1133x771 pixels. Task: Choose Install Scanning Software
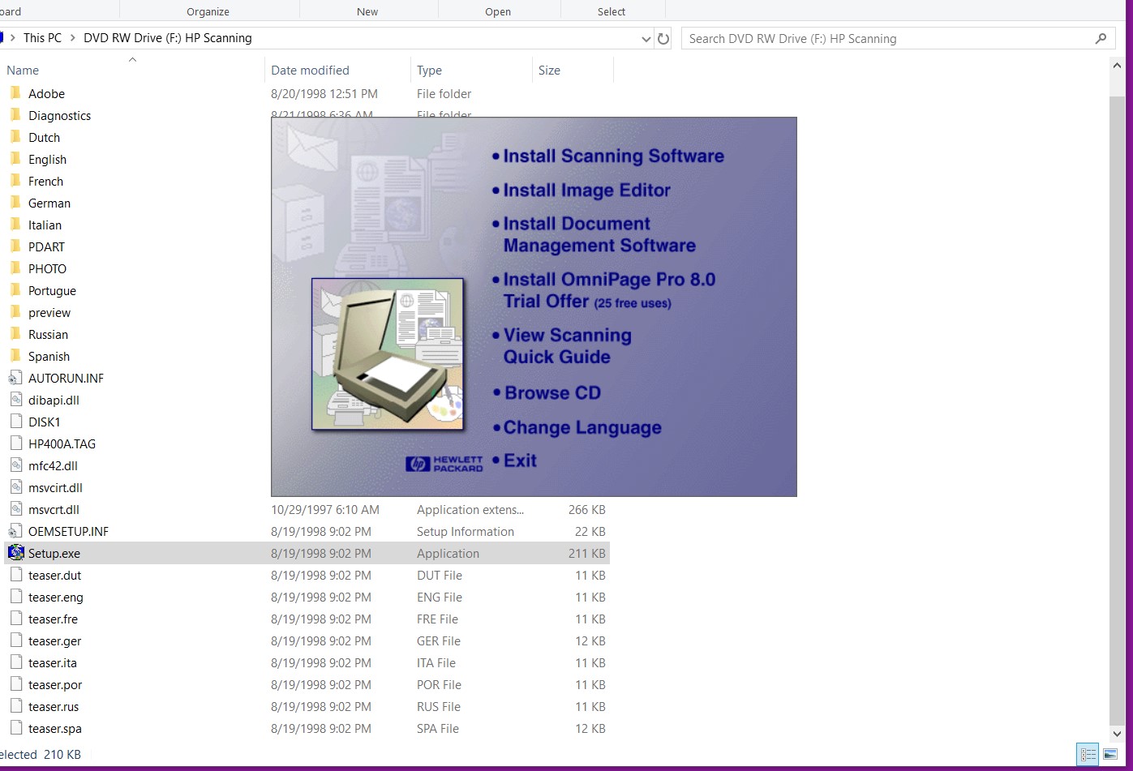pyautogui.click(x=613, y=156)
